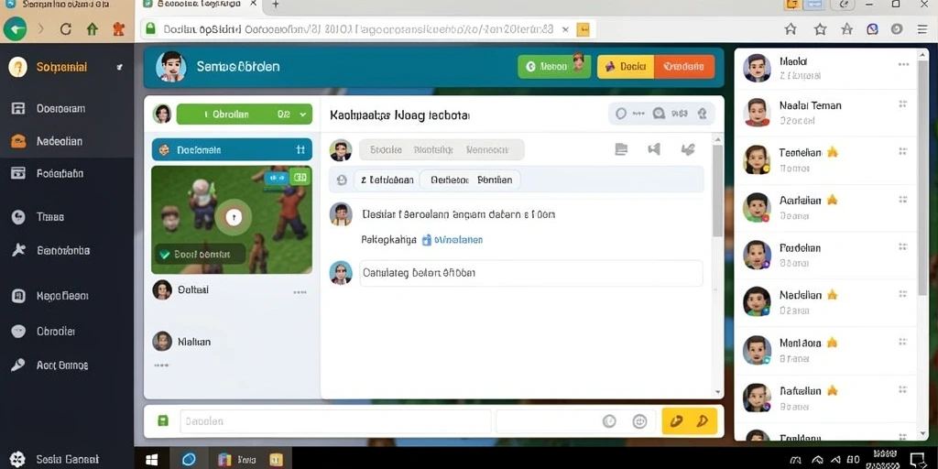The height and width of the screenshot is (469, 938).
Task: Click the Canuiateg Dalam message box
Action: (x=530, y=273)
